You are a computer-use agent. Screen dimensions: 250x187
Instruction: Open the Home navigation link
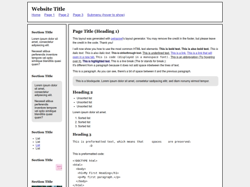click(36, 15)
